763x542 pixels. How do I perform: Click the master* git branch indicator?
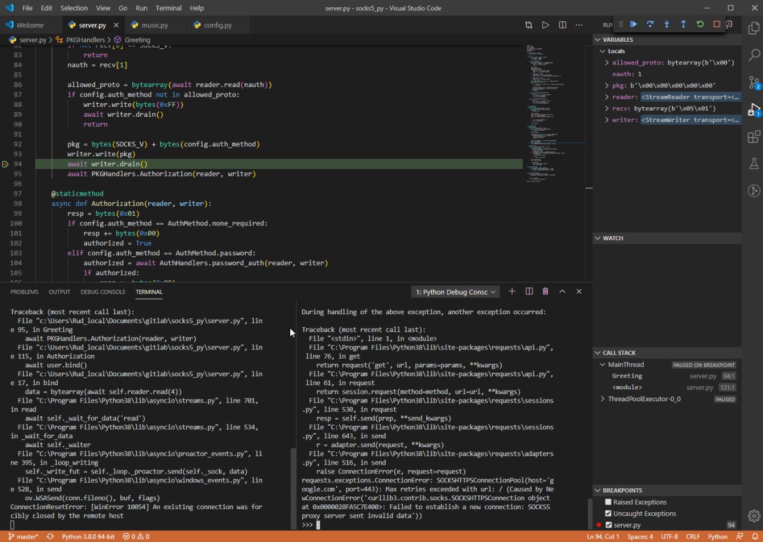point(23,537)
